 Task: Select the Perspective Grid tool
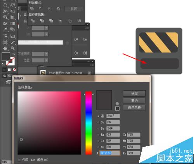click(x=13, y=17)
